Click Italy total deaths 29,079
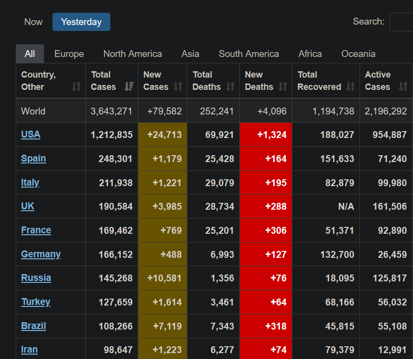 click(x=220, y=183)
